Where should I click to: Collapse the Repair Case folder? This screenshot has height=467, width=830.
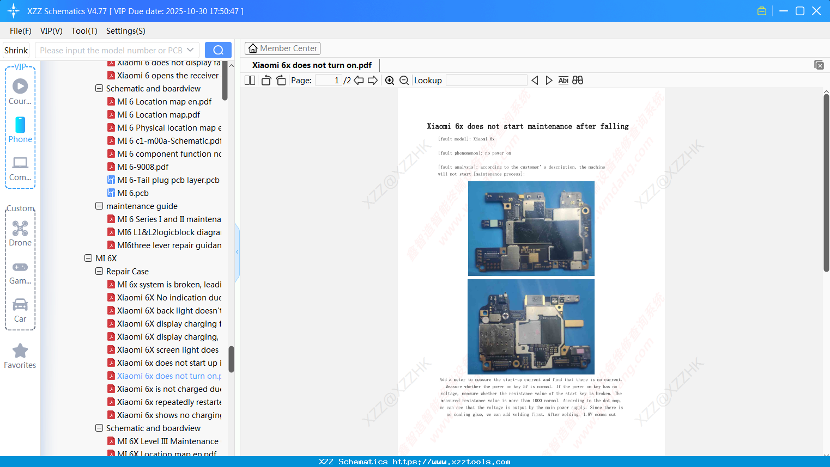pyautogui.click(x=99, y=271)
